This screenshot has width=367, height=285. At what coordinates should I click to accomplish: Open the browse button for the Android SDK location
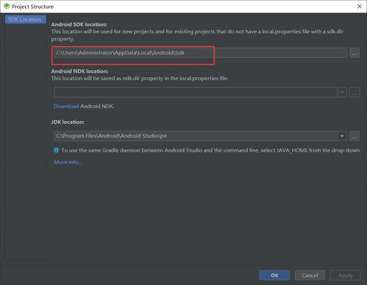point(354,53)
